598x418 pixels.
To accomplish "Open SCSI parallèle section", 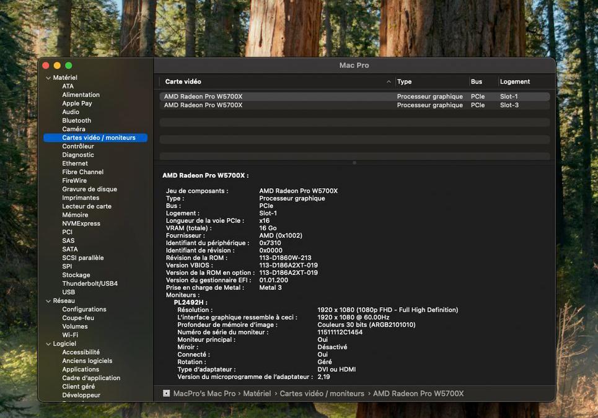I will point(83,258).
